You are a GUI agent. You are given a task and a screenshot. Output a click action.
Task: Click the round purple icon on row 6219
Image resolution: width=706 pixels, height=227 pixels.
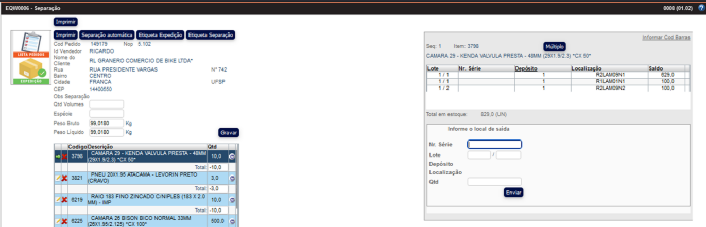pos(232,199)
